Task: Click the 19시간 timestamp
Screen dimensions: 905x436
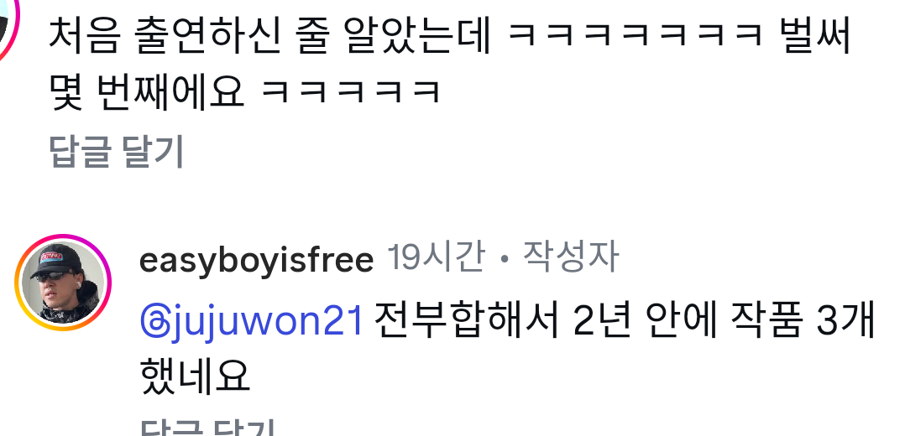Action: coord(436,257)
